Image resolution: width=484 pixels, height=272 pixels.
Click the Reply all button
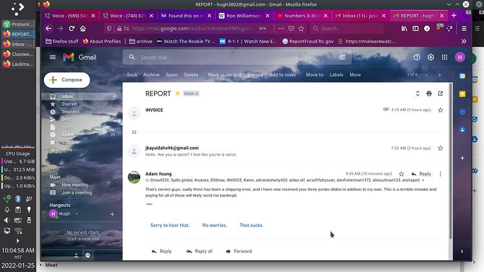click(199, 251)
